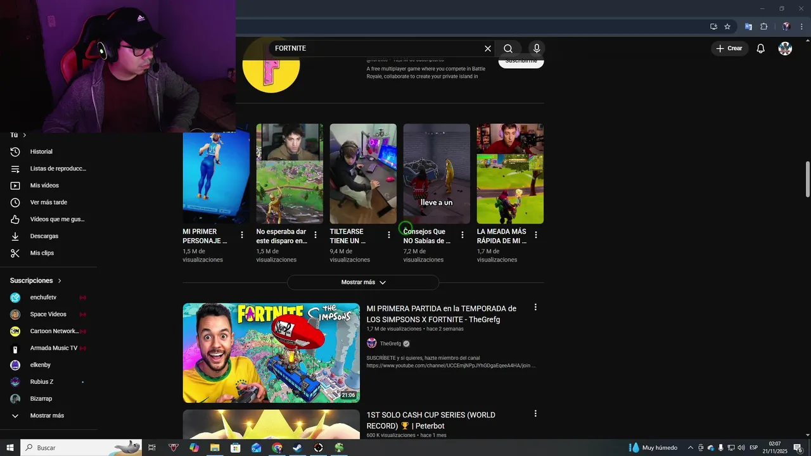This screenshot has width=811, height=456.
Task: Open Microsoft Store from the taskbar
Action: 236,448
